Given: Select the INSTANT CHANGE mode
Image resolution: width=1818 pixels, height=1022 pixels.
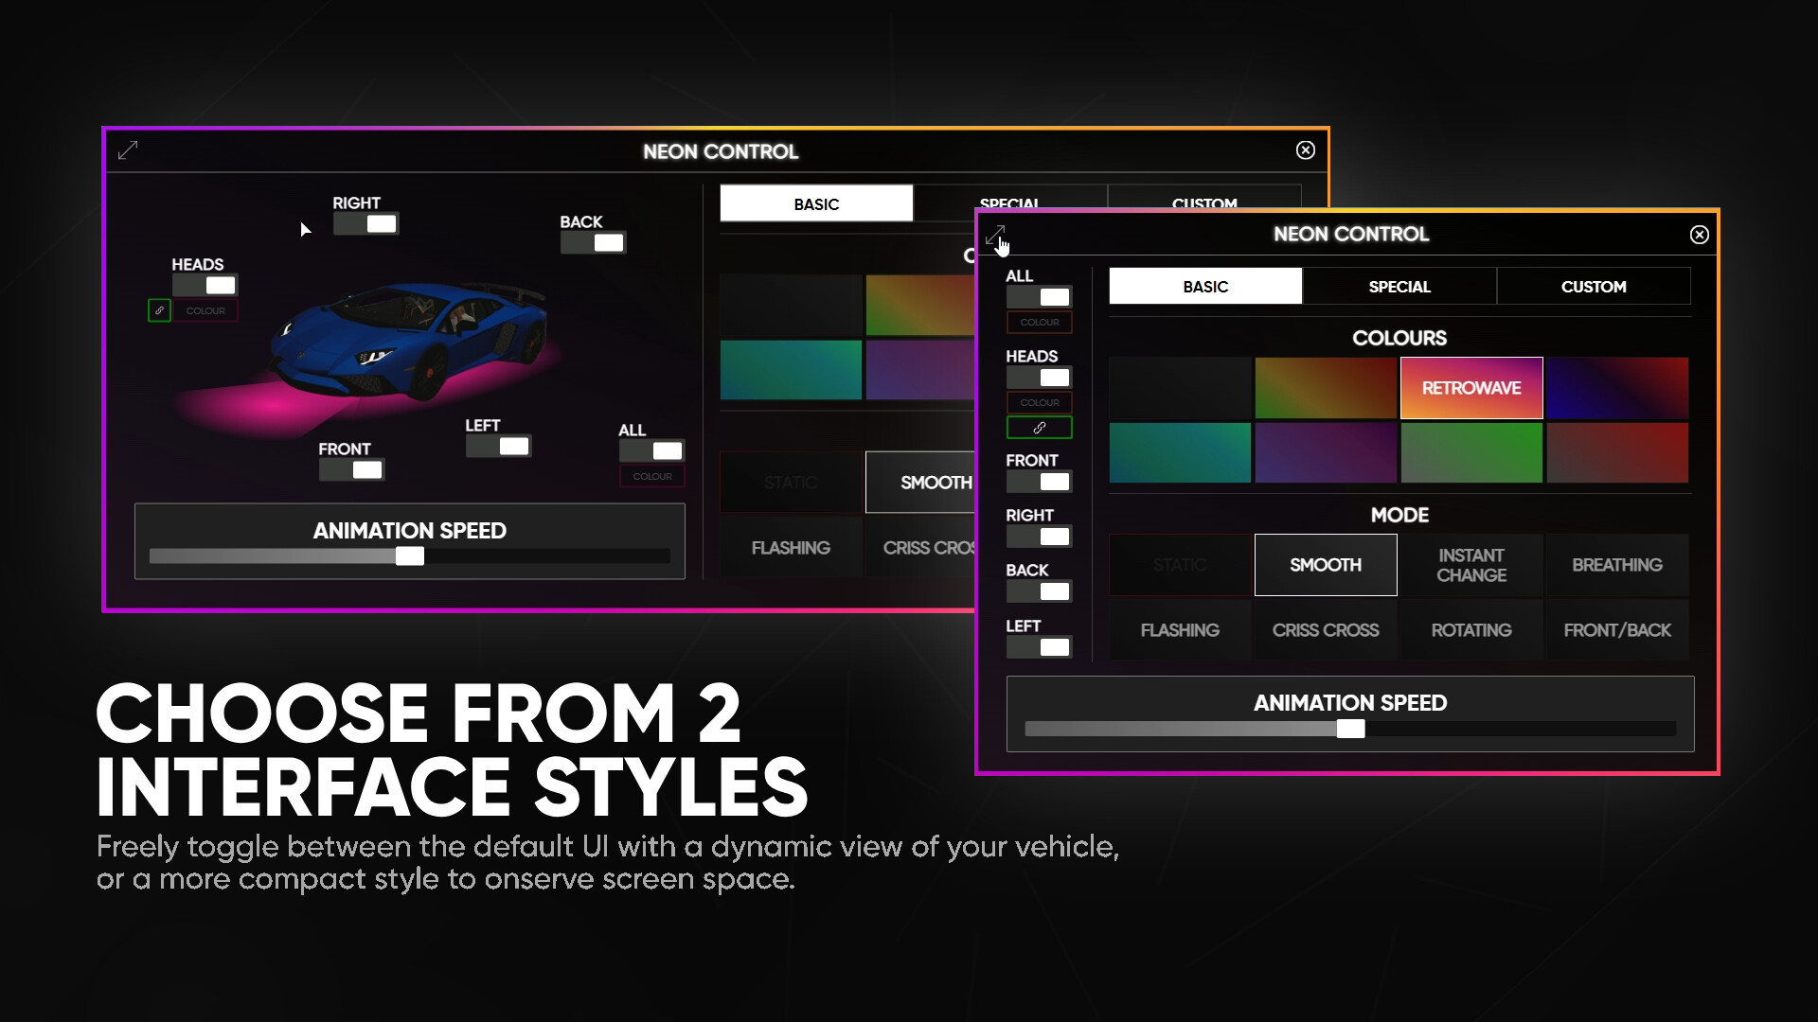Looking at the screenshot, I should click(1470, 565).
